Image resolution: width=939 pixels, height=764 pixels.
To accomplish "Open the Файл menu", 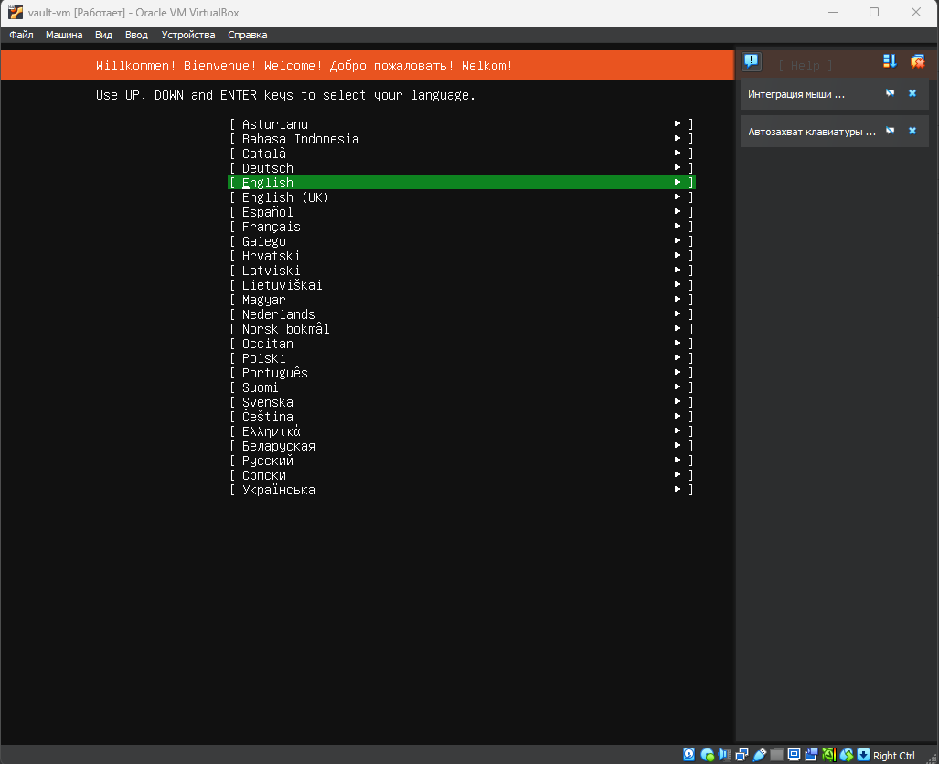I will point(21,35).
